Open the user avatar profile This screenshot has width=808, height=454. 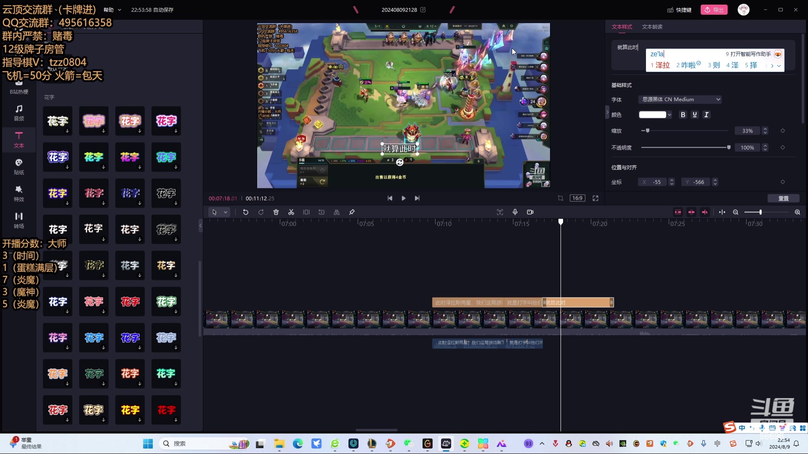tap(744, 10)
